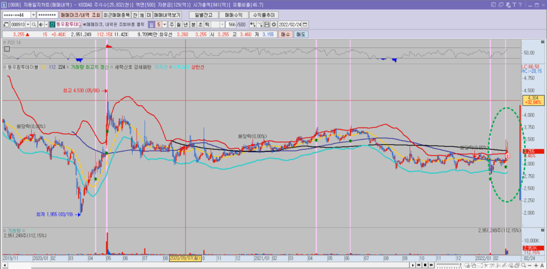Switch chart to 틱 tick period
The height and width of the screenshot is (269, 547).
click(207, 25)
